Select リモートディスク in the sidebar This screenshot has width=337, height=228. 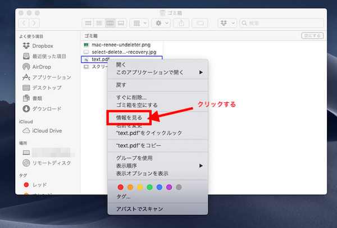click(x=47, y=163)
